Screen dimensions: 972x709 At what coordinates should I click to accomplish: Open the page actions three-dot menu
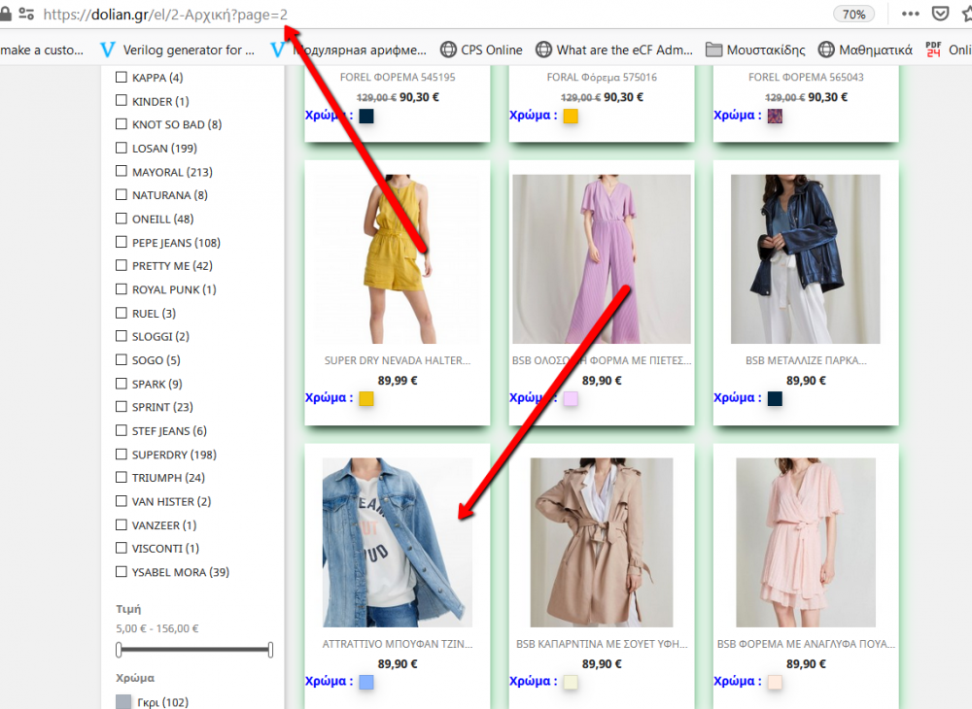(x=910, y=14)
